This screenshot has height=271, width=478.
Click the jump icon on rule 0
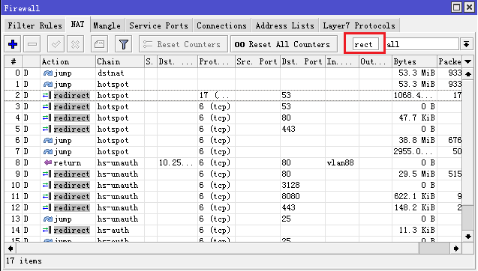[48, 73]
